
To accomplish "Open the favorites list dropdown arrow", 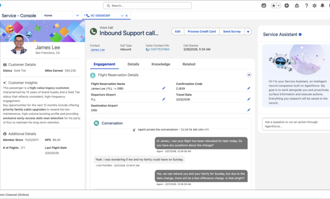I will [279, 6].
